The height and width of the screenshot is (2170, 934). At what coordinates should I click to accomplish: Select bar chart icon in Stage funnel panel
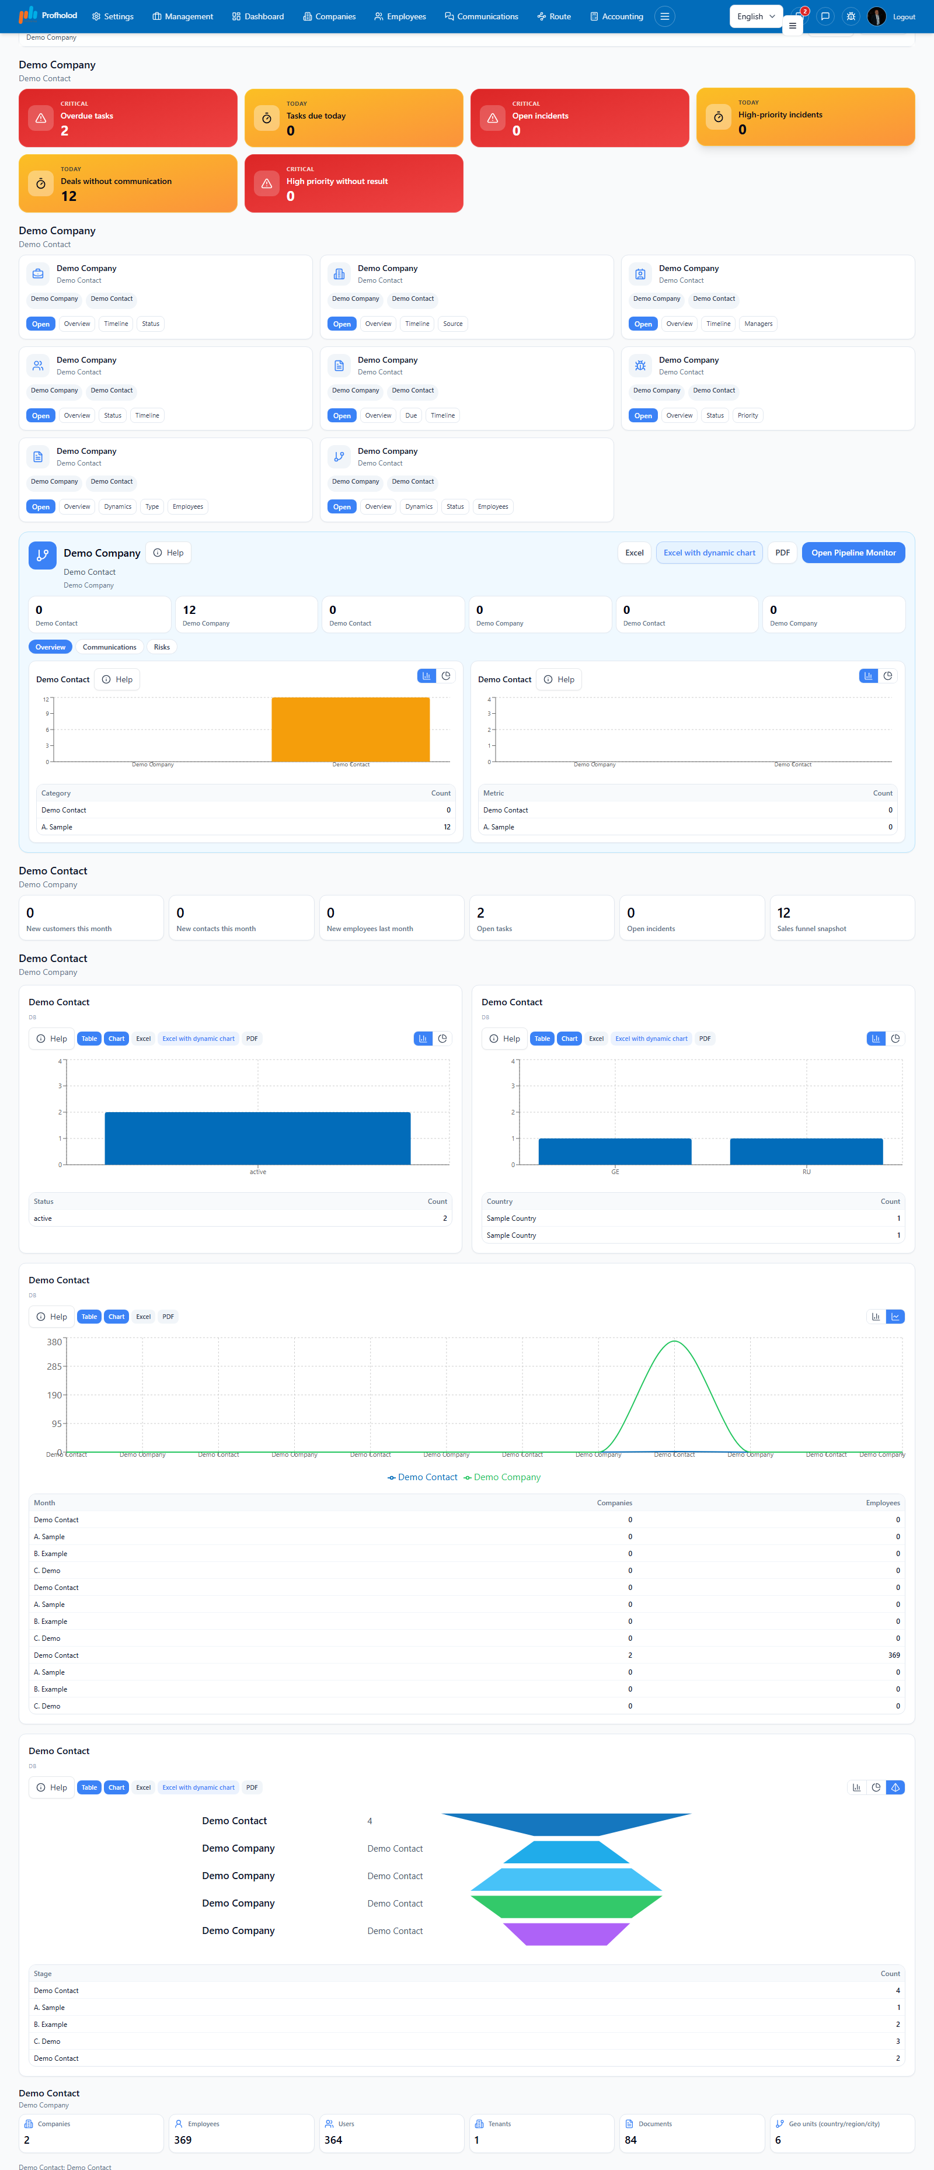[856, 1787]
